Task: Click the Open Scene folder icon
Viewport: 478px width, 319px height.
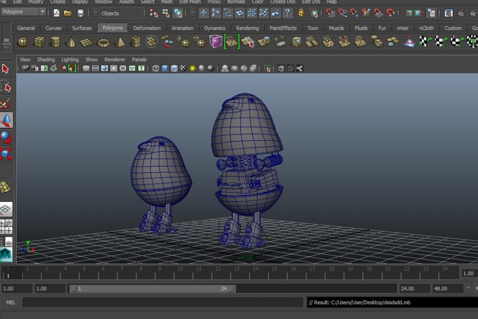Action: (68, 13)
